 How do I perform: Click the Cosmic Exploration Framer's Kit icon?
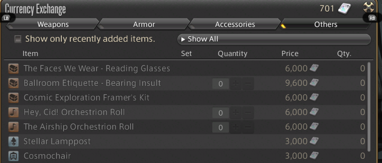click(13, 98)
